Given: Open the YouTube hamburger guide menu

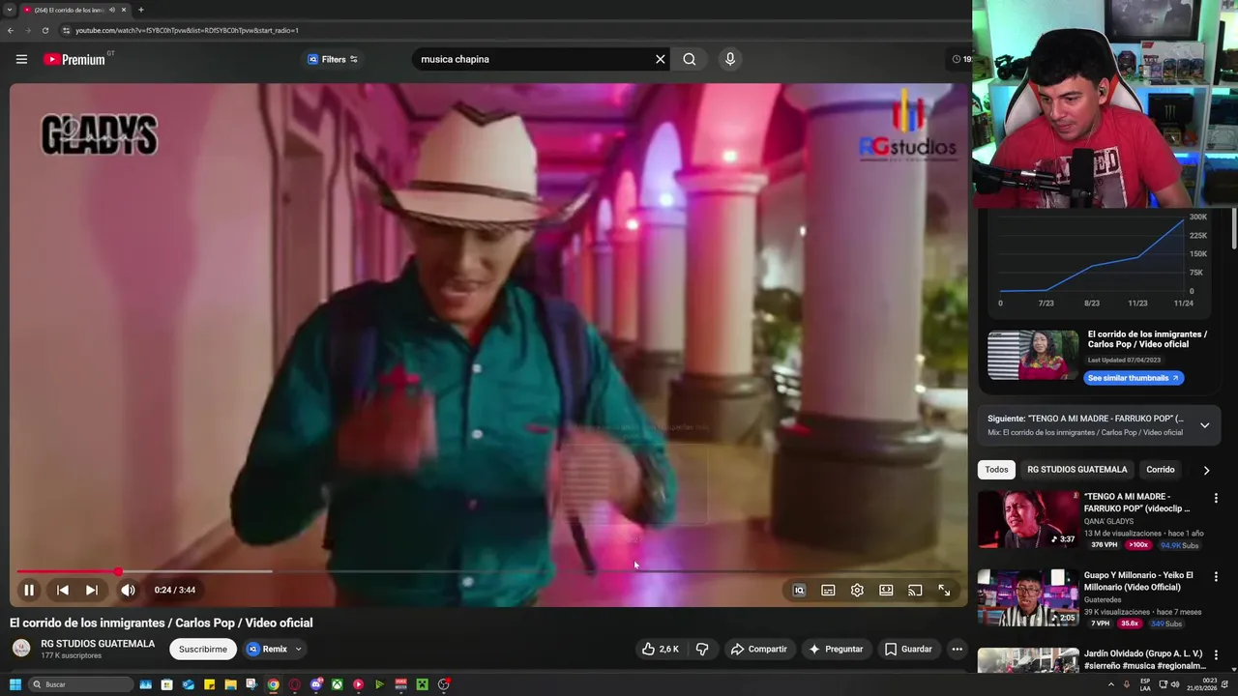Looking at the screenshot, I should (21, 59).
